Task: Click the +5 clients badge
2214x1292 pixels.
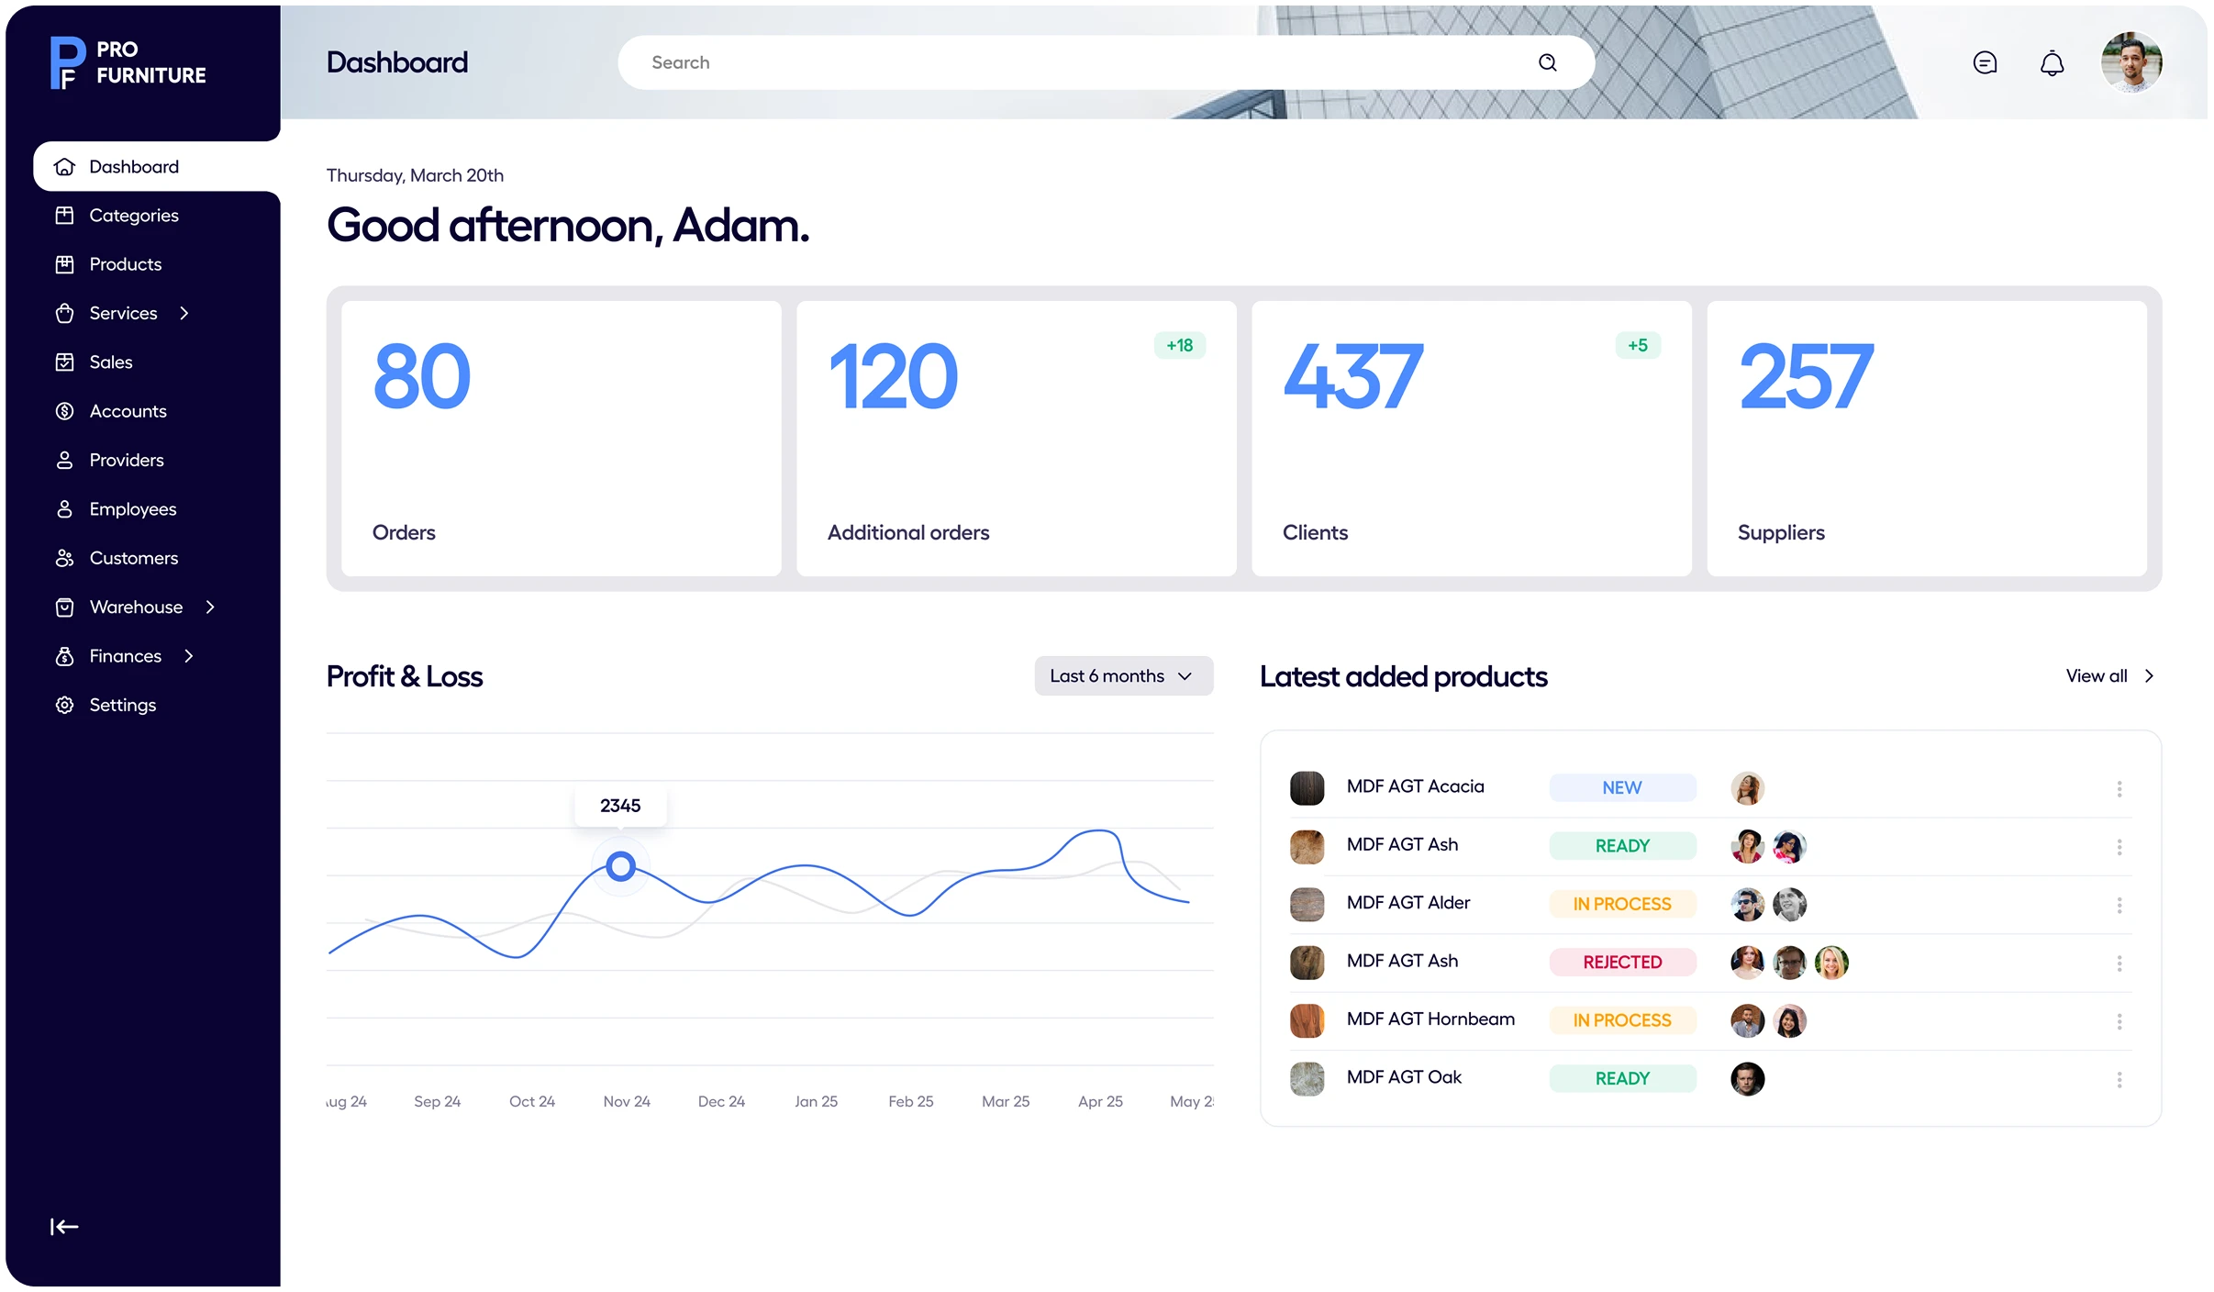Action: [1638, 346]
